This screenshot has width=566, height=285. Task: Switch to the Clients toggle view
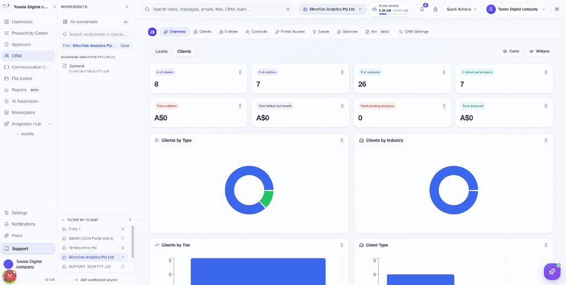(x=184, y=51)
